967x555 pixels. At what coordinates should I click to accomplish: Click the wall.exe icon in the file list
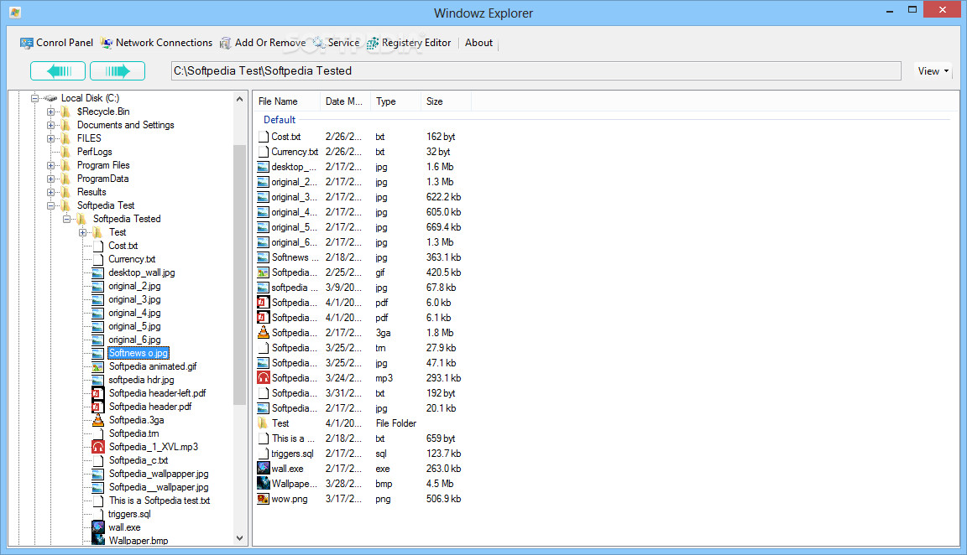(x=264, y=469)
